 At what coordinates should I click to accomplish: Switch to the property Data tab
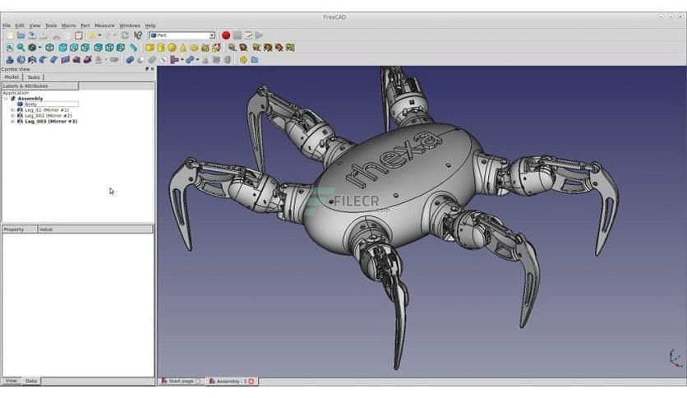pos(31,381)
